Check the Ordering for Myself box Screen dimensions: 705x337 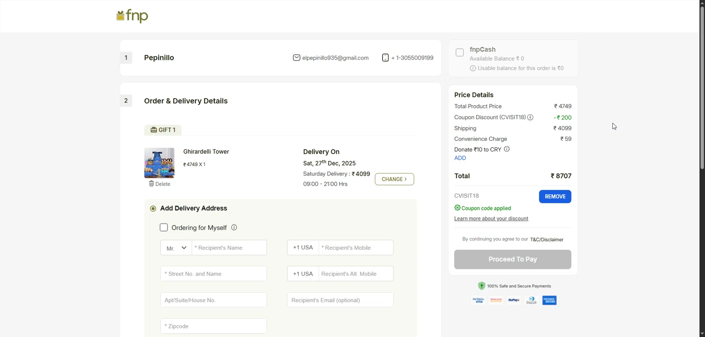click(x=164, y=228)
